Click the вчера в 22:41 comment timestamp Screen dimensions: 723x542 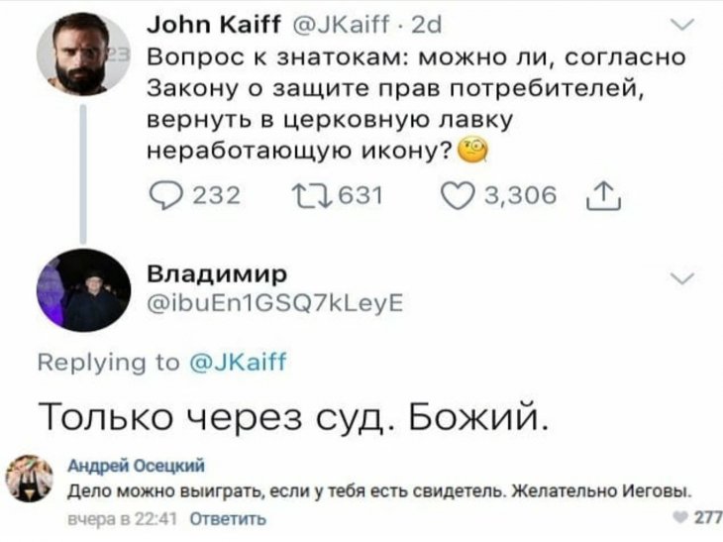[x=122, y=519]
